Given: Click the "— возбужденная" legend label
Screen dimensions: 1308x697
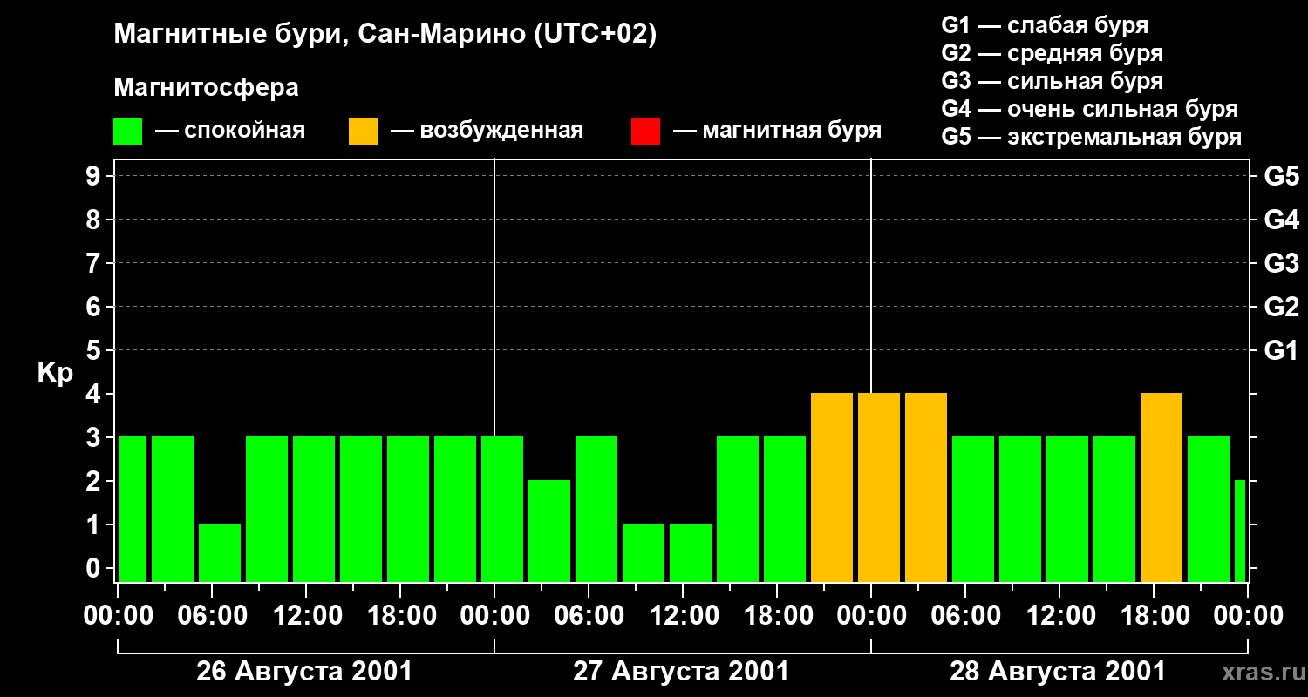Looking at the screenshot, I should 487,131.
